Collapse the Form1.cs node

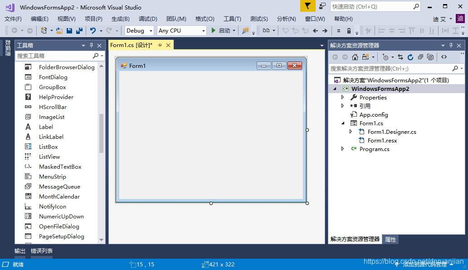click(x=343, y=123)
